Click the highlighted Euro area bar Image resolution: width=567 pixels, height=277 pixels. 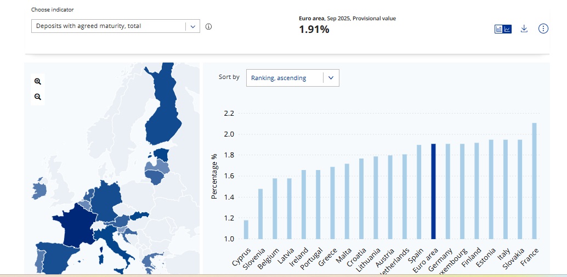(433, 191)
